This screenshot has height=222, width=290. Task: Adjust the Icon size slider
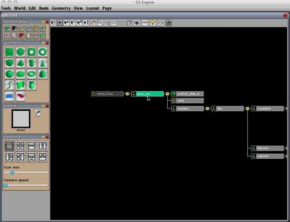(x=12, y=173)
